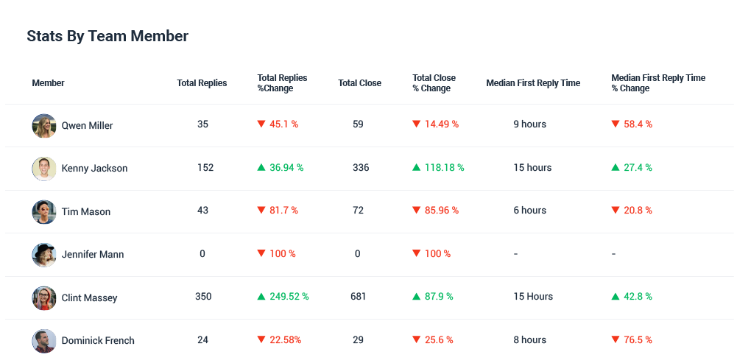Click red down arrow beside 76.5 %
The image size is (737, 363).
[616, 340]
